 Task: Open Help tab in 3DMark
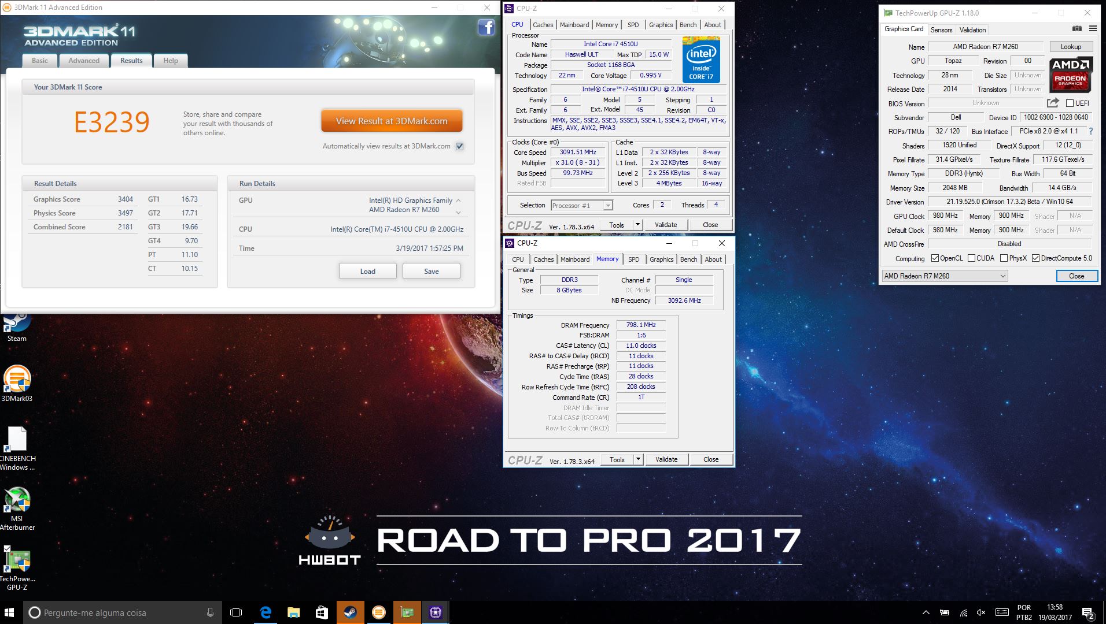[x=171, y=61]
